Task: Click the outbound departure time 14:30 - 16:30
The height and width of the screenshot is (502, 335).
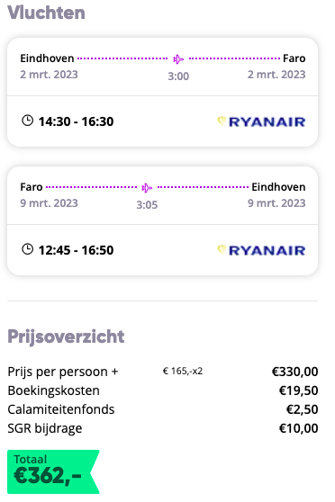Action: (x=76, y=121)
